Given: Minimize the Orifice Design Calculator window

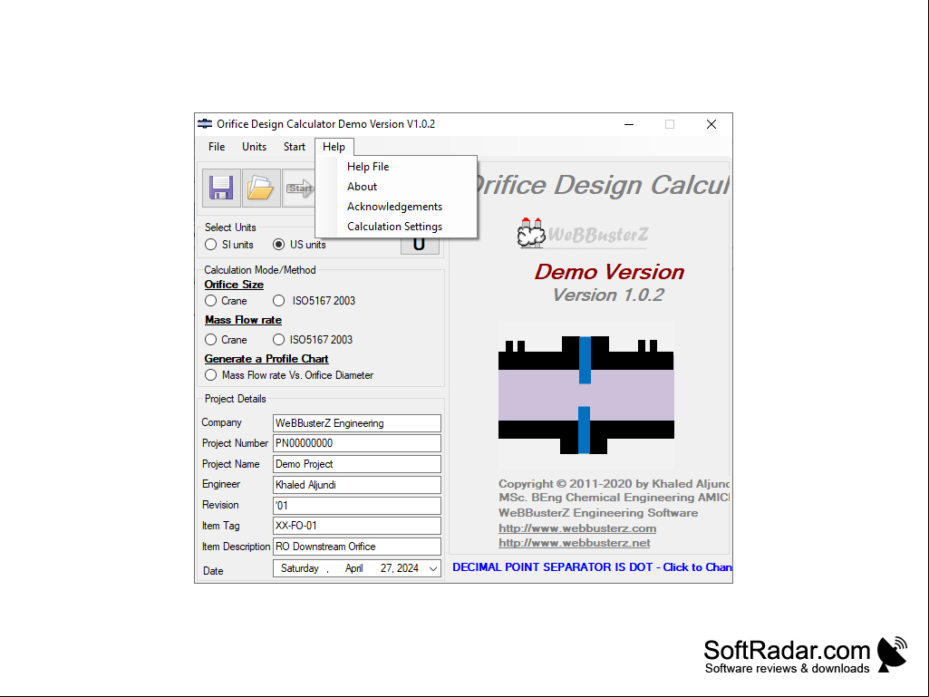Looking at the screenshot, I should click(629, 124).
